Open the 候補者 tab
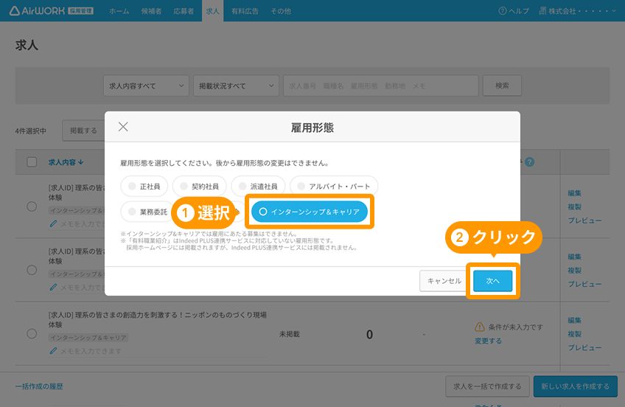The width and height of the screenshot is (625, 407). coord(152,11)
